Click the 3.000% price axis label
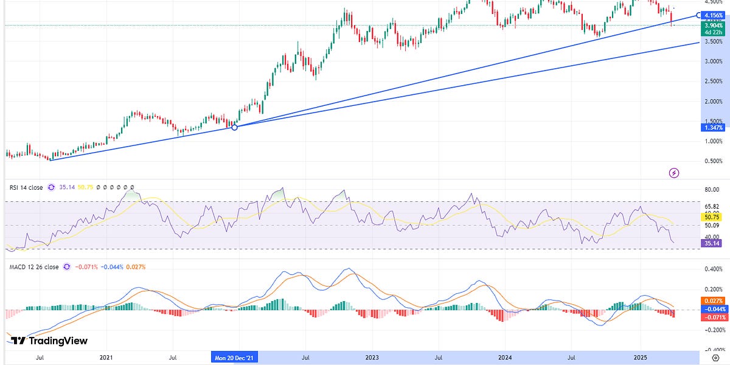The image size is (730, 365). 713,61
